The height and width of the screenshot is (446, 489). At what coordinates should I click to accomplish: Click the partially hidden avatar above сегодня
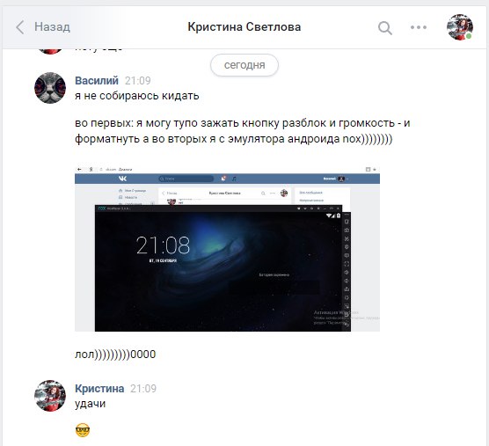pyautogui.click(x=50, y=51)
